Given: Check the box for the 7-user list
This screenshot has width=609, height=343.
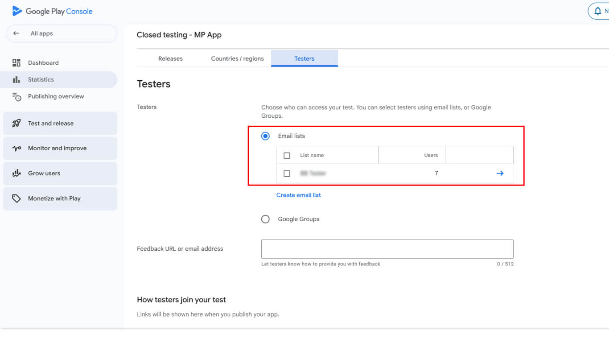Looking at the screenshot, I should coord(287,174).
